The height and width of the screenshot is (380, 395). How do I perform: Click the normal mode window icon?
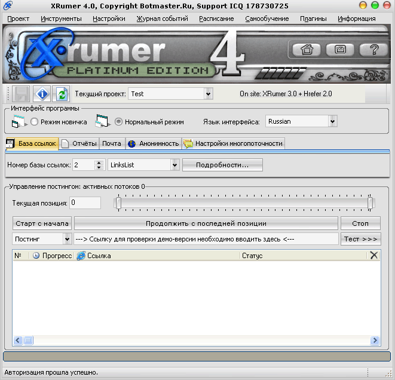pyautogui.click(x=102, y=121)
